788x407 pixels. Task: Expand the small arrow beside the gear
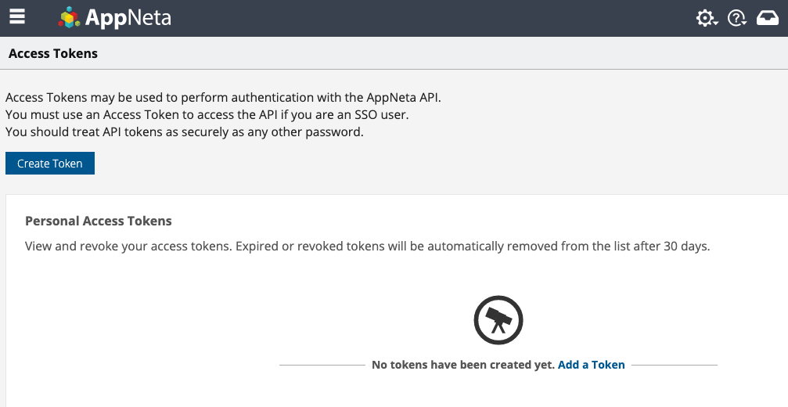click(717, 23)
